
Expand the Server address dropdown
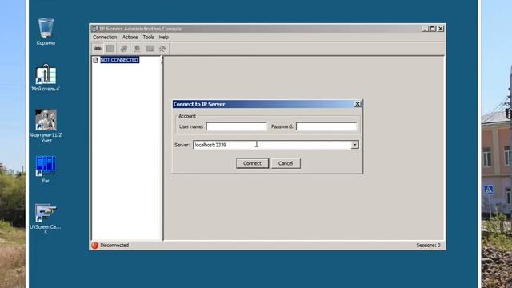pos(354,145)
